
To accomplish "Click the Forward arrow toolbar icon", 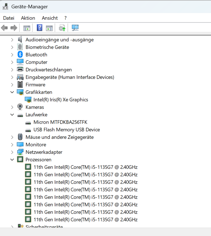I will (14, 28).
